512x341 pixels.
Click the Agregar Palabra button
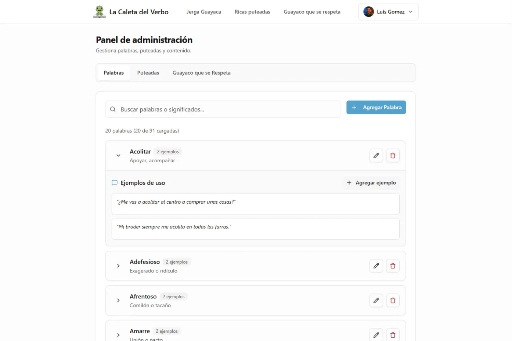tap(376, 107)
